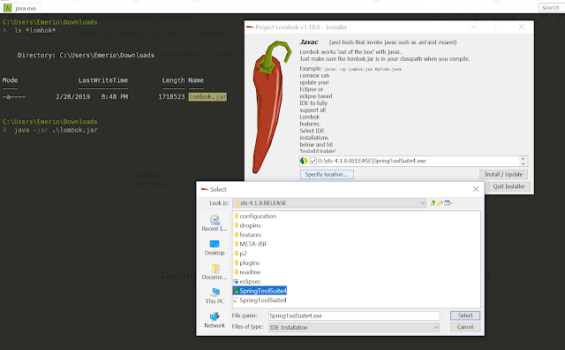Open Network shortcut in Select dialog
The height and width of the screenshot is (350, 565).
tap(215, 320)
